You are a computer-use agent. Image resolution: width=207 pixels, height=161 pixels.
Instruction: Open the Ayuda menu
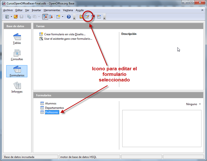click(x=80, y=10)
